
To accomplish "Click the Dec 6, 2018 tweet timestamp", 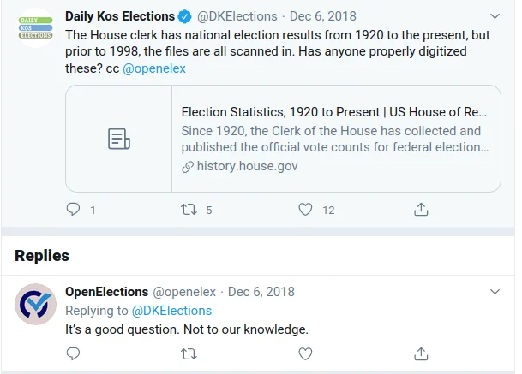I will tap(323, 16).
